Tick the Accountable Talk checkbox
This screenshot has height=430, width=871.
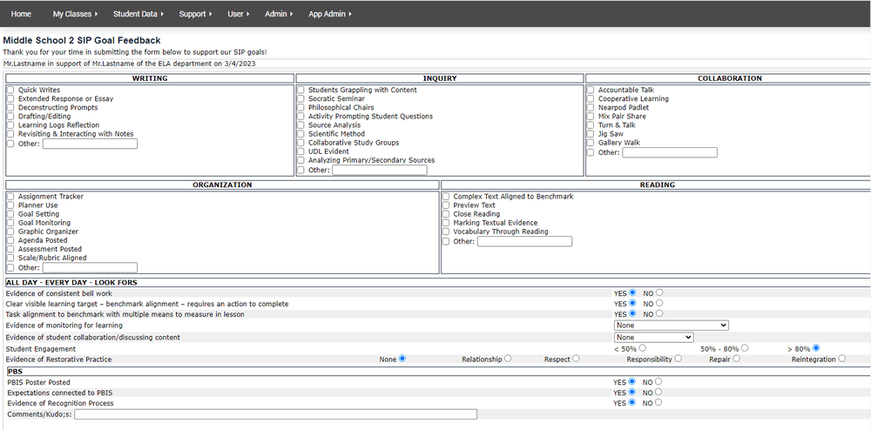point(591,91)
